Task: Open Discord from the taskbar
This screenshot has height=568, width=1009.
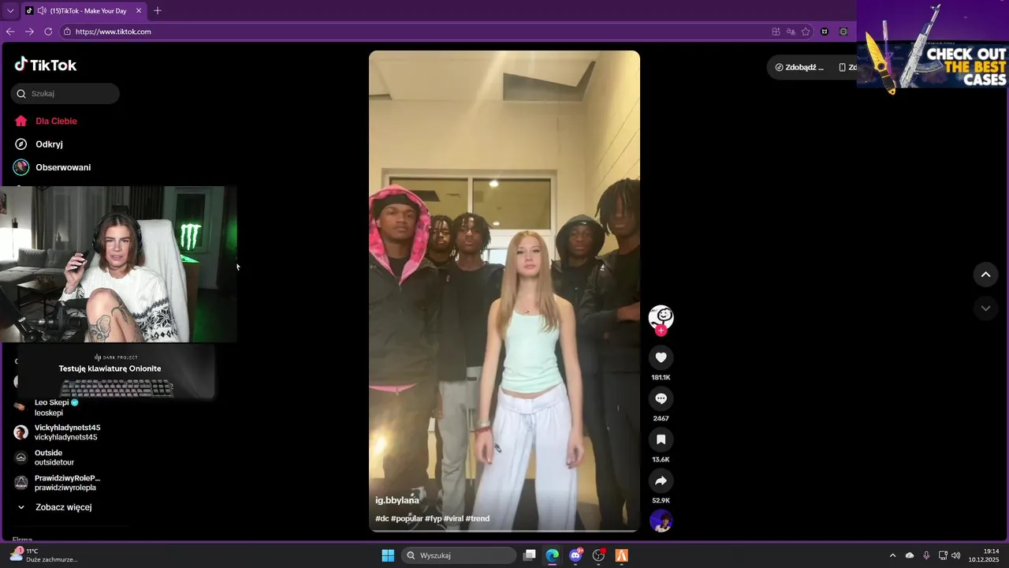Action: click(576, 555)
